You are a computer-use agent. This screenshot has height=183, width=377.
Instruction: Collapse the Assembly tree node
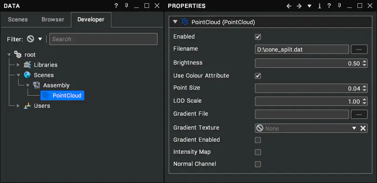tap(27, 85)
